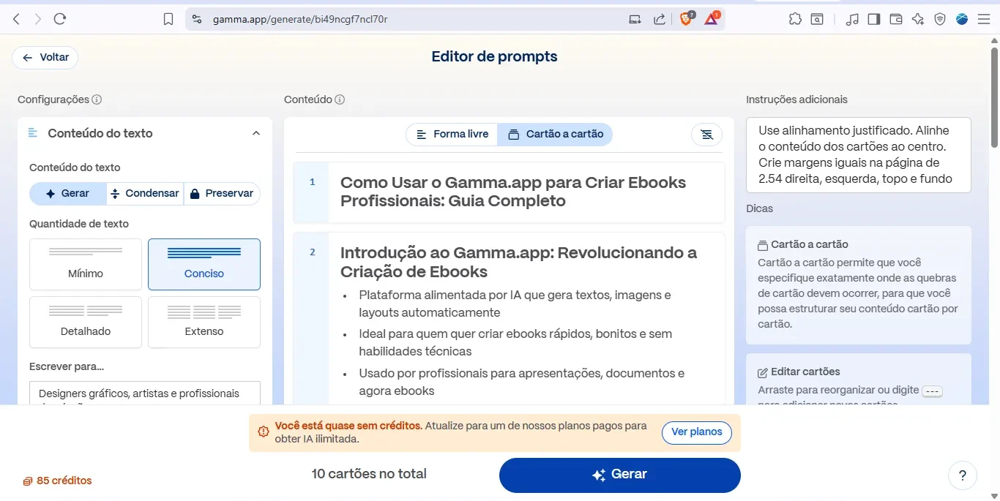Open the tab search icon
1000x501 pixels.
pyautogui.click(x=817, y=19)
